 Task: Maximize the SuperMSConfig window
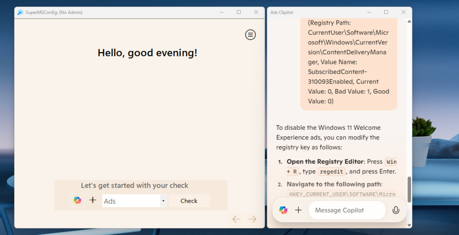coord(238,13)
